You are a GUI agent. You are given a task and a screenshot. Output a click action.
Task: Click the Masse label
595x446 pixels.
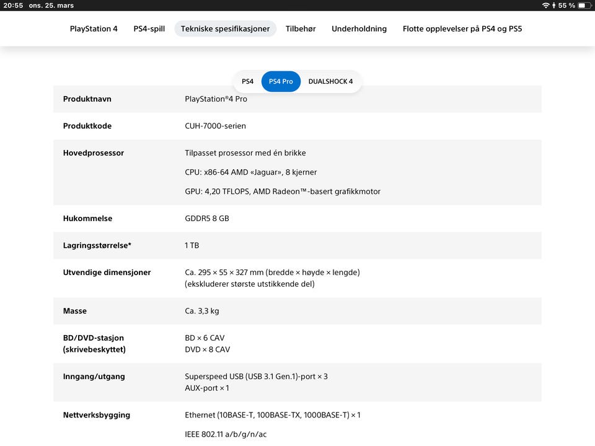click(75, 311)
